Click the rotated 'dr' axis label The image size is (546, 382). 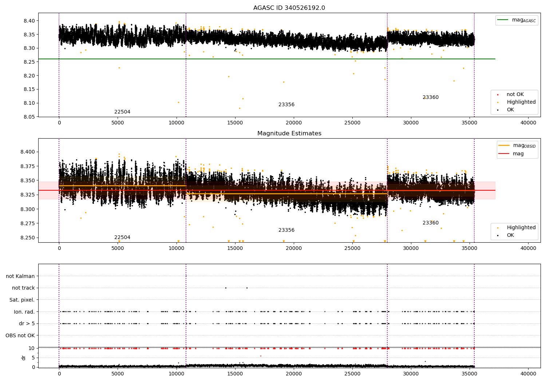[x=24, y=358]
